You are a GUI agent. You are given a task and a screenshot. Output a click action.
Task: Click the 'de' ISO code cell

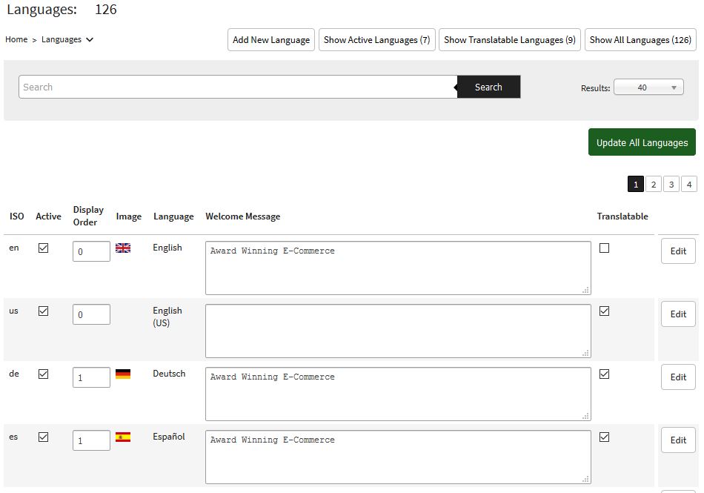coord(14,374)
